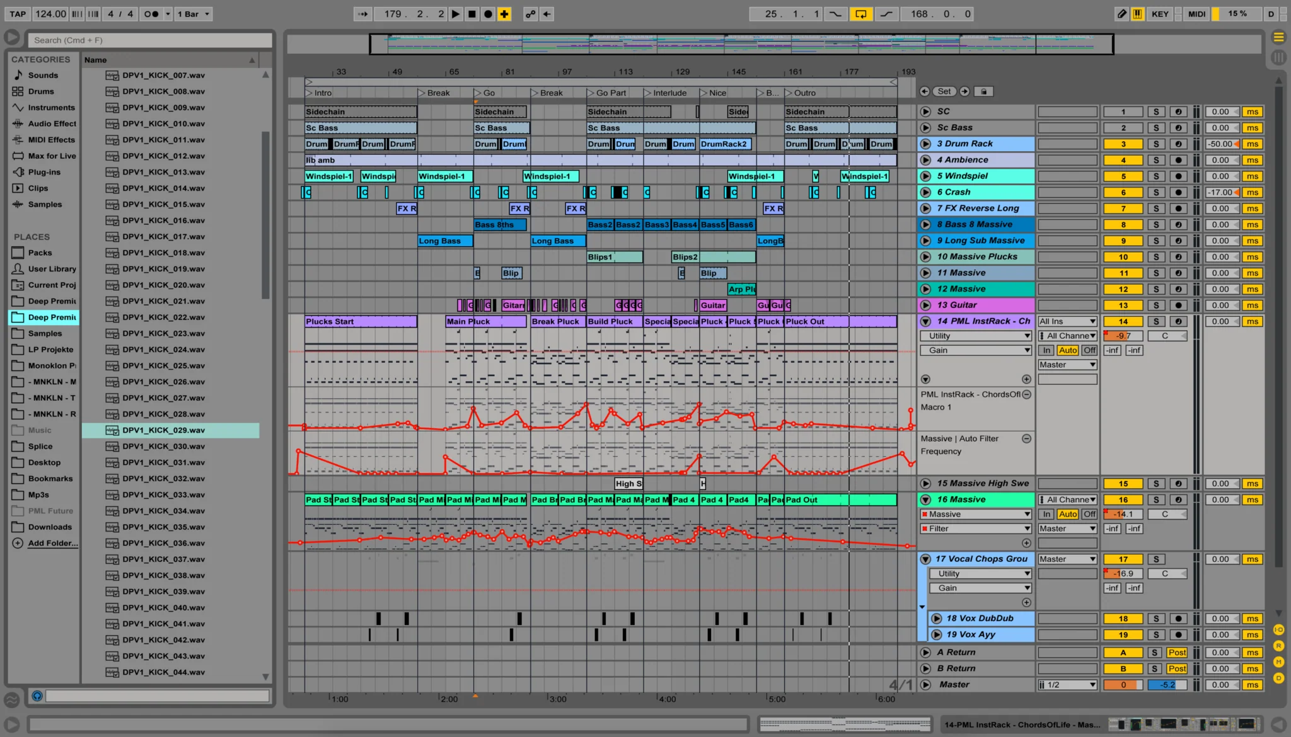Viewport: 1291px width, 737px height.
Task: Click the Name column header to sort
Action: click(170, 60)
